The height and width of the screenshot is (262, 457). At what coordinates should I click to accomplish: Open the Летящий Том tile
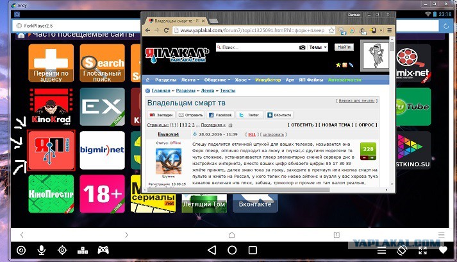click(x=204, y=203)
